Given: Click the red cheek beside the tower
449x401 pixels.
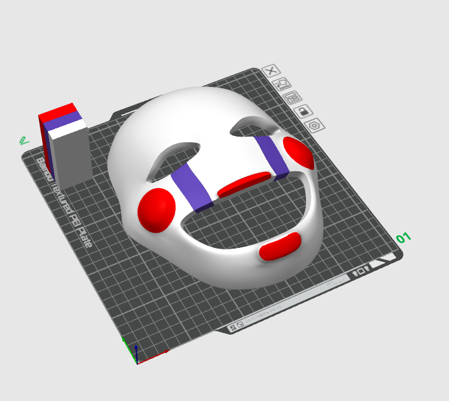Looking at the screenshot, I should [x=156, y=210].
